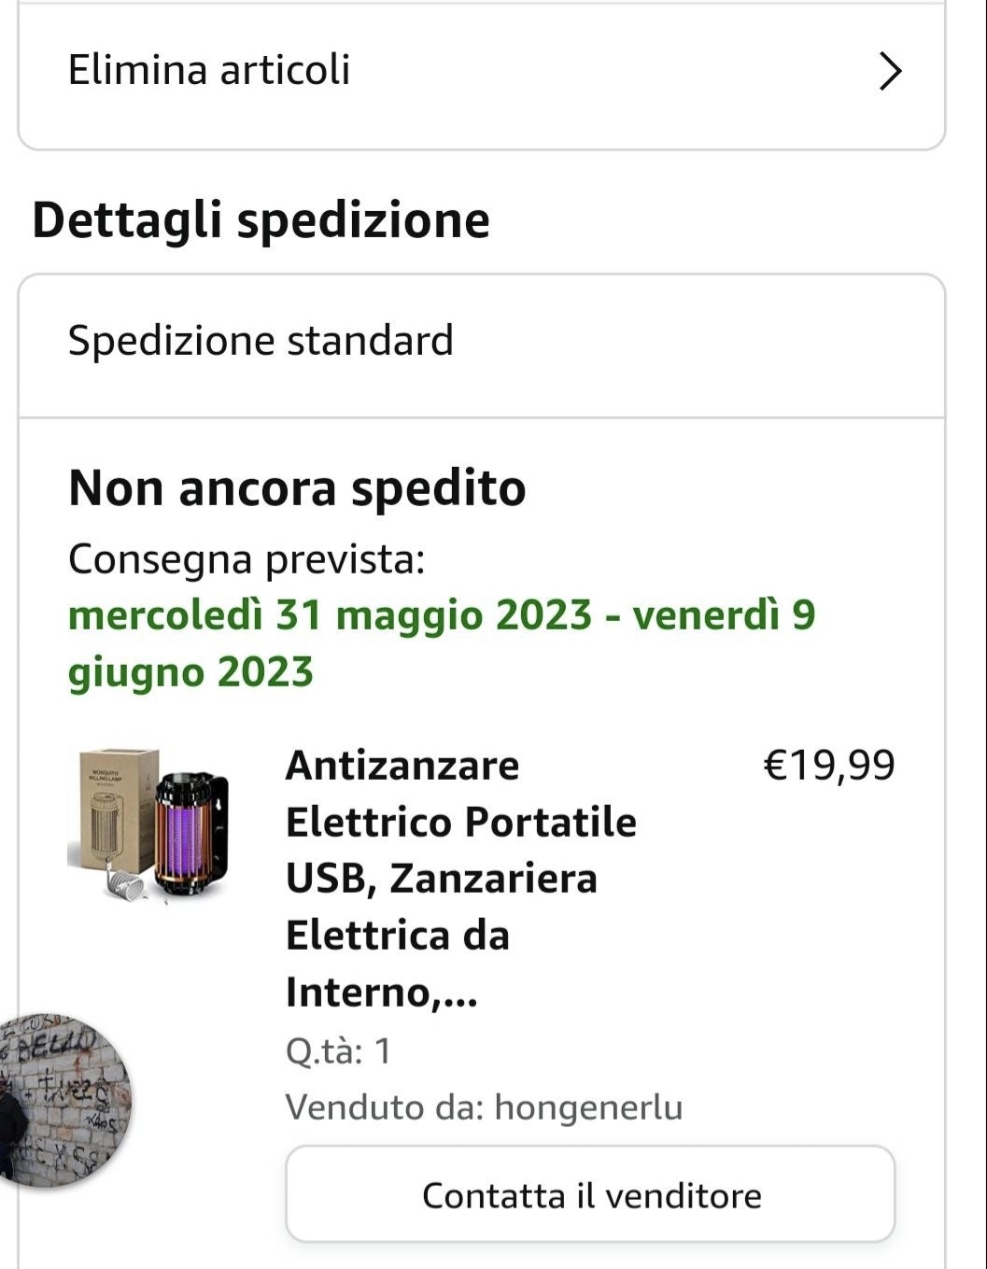Tap giugno 2023 in the delivery range
The image size is (987, 1269).
click(190, 672)
